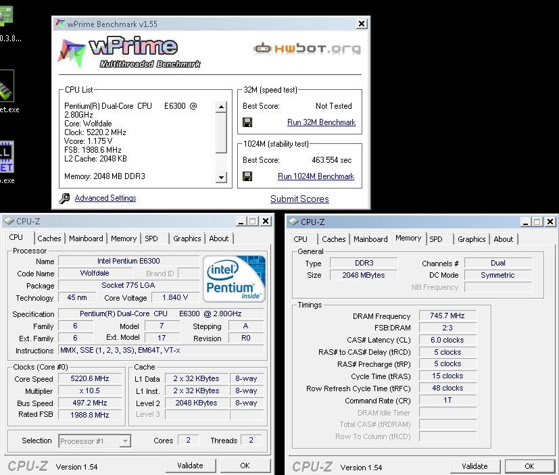Switch to Mainboard tab in left CPU-Z
This screenshot has height=475, width=559.
(x=86, y=239)
